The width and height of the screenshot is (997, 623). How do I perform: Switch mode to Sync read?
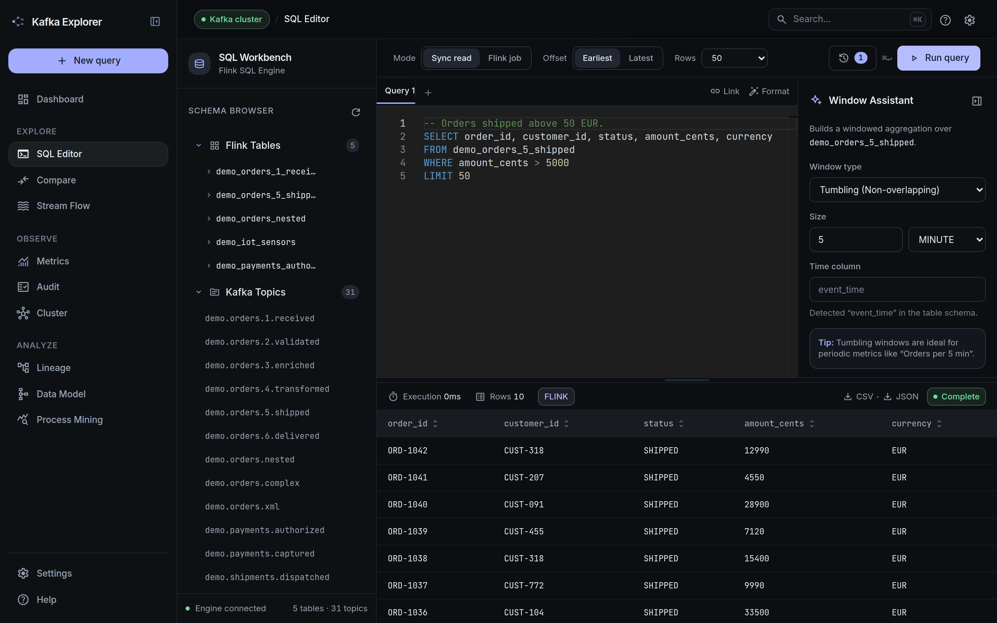point(451,58)
